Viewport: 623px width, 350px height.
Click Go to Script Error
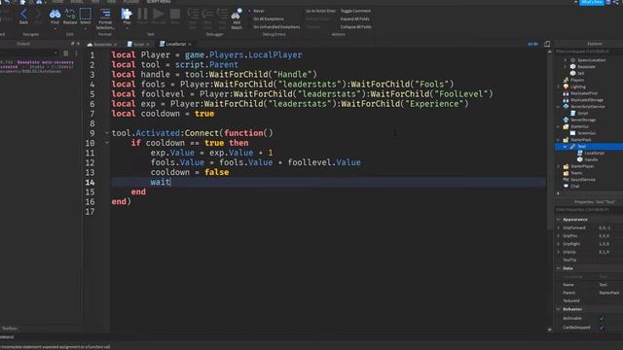[x=320, y=11]
